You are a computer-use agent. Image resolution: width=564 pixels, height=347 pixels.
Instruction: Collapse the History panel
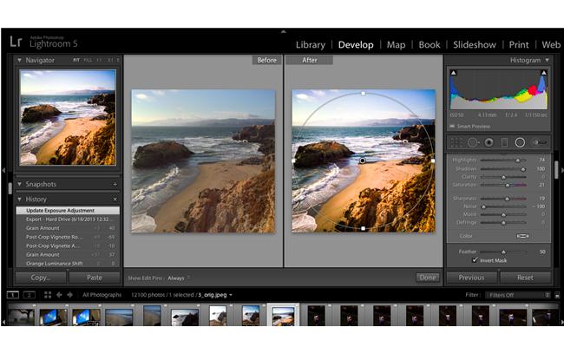coord(19,199)
